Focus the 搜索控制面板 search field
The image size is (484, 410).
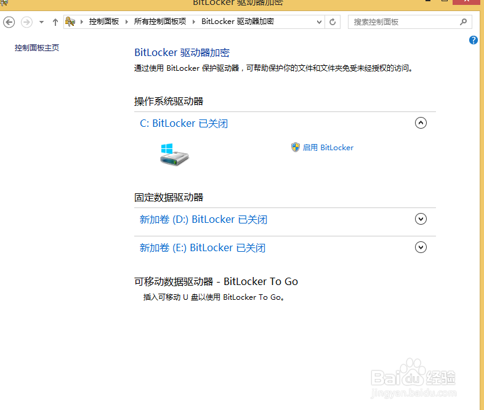(409, 22)
